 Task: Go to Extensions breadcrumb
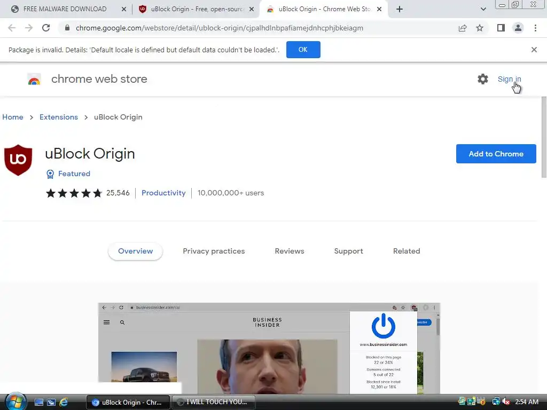tap(59, 117)
